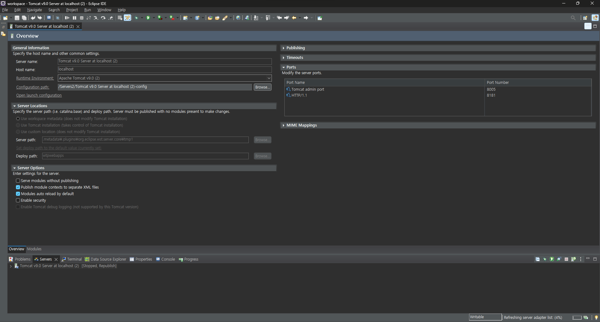The height and width of the screenshot is (322, 600).
Task: Select Use workspace metadata radio option
Action: tap(18, 119)
